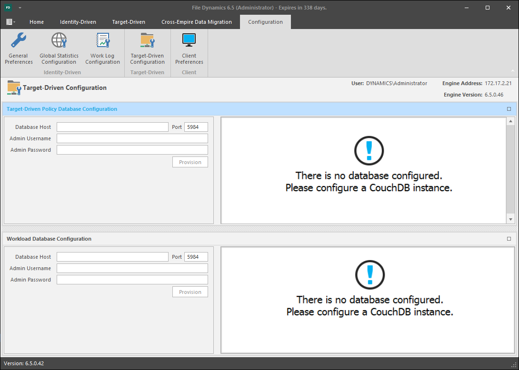Click the FD application logo icon

(x=8, y=8)
